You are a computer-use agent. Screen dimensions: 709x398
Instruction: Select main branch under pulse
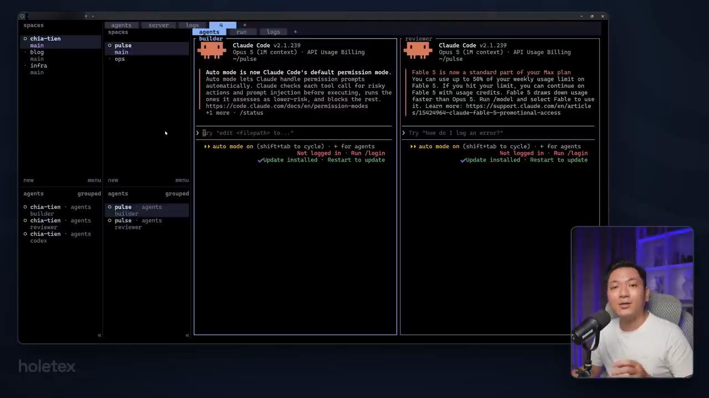tap(121, 52)
